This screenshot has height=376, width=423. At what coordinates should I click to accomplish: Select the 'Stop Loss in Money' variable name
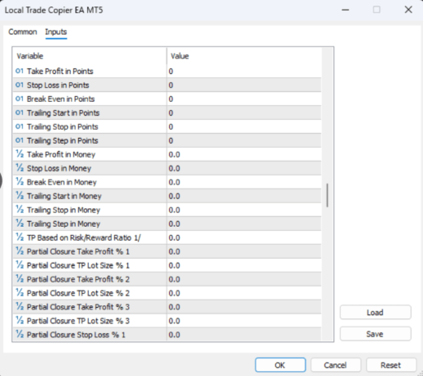tap(59, 168)
